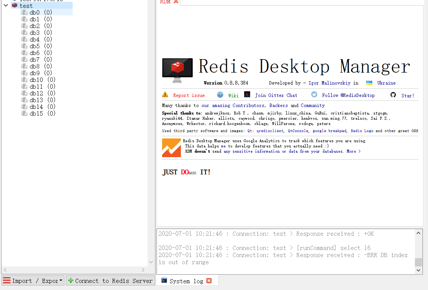428x290 pixels.
Task: Open db14 (0) in the tree
Action: [42, 107]
